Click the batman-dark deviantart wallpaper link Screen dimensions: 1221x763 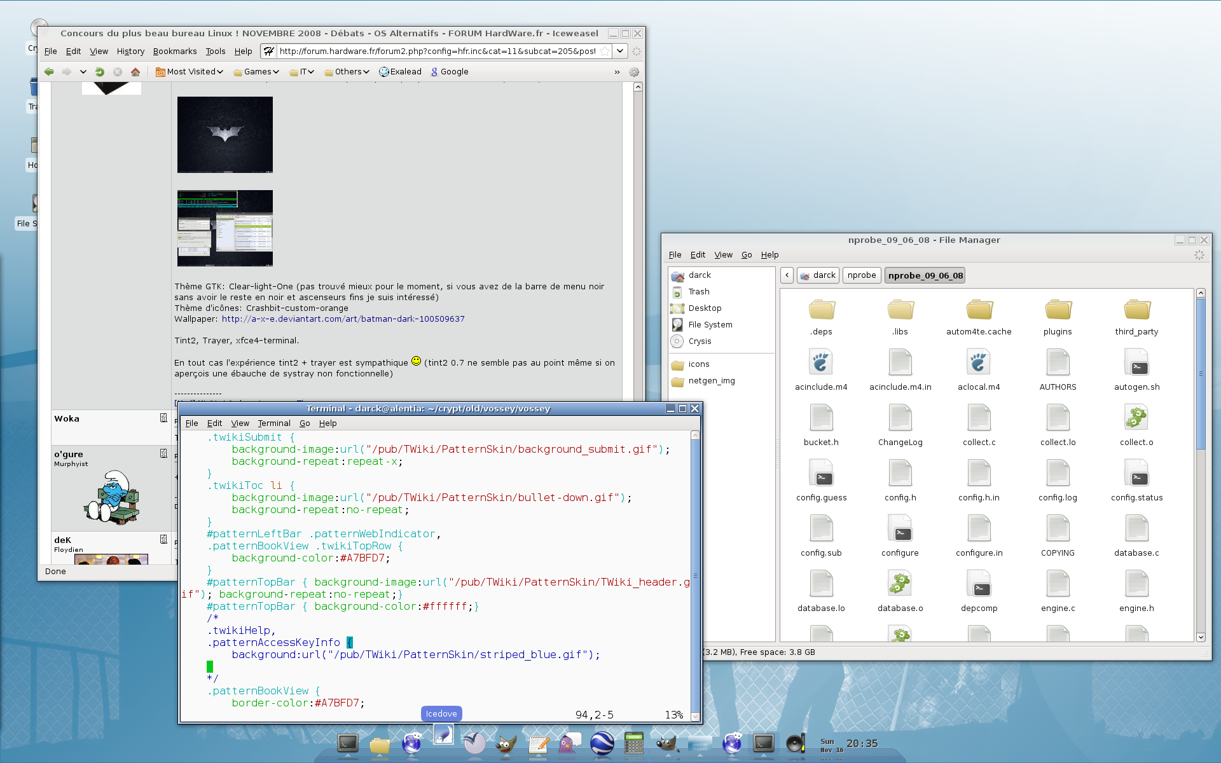tap(343, 319)
